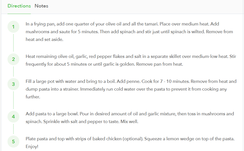The image size is (244, 151).
Task: Click the step 2 number circle
Action: coord(13,59)
